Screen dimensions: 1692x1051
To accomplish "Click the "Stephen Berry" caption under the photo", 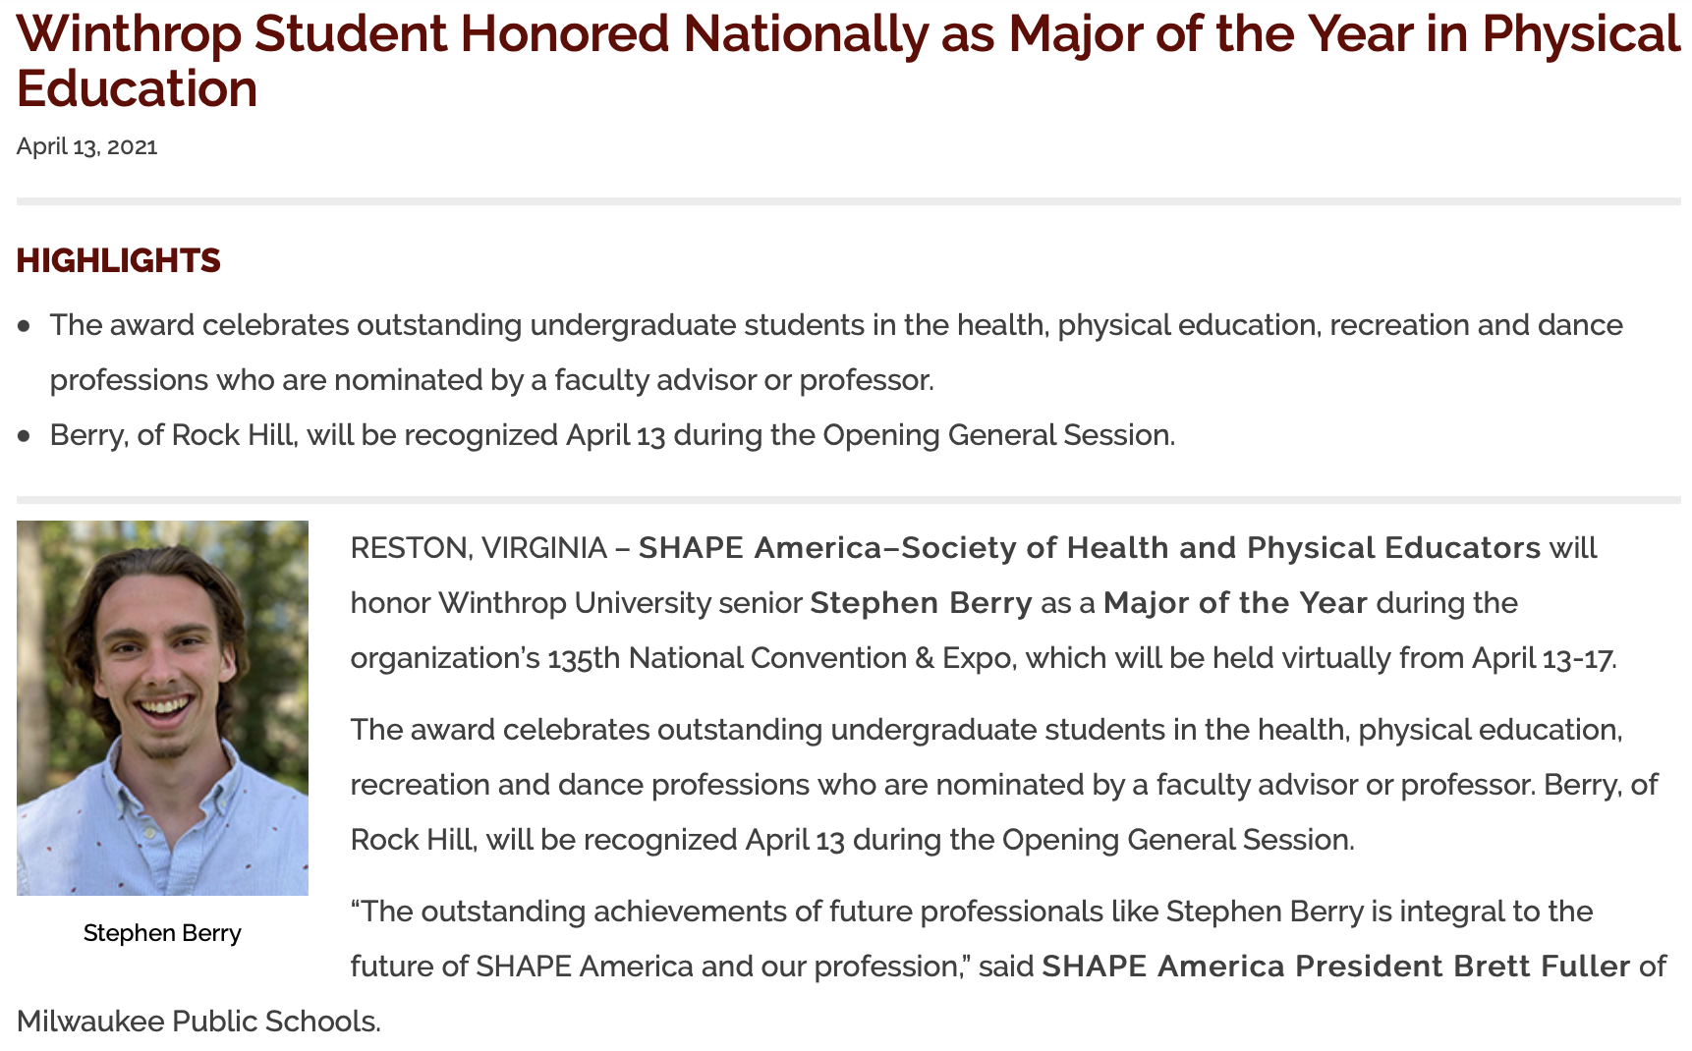I will pos(162,933).
